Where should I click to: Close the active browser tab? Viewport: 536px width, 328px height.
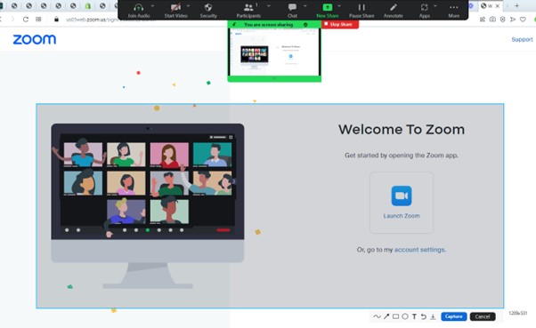click(498, 6)
